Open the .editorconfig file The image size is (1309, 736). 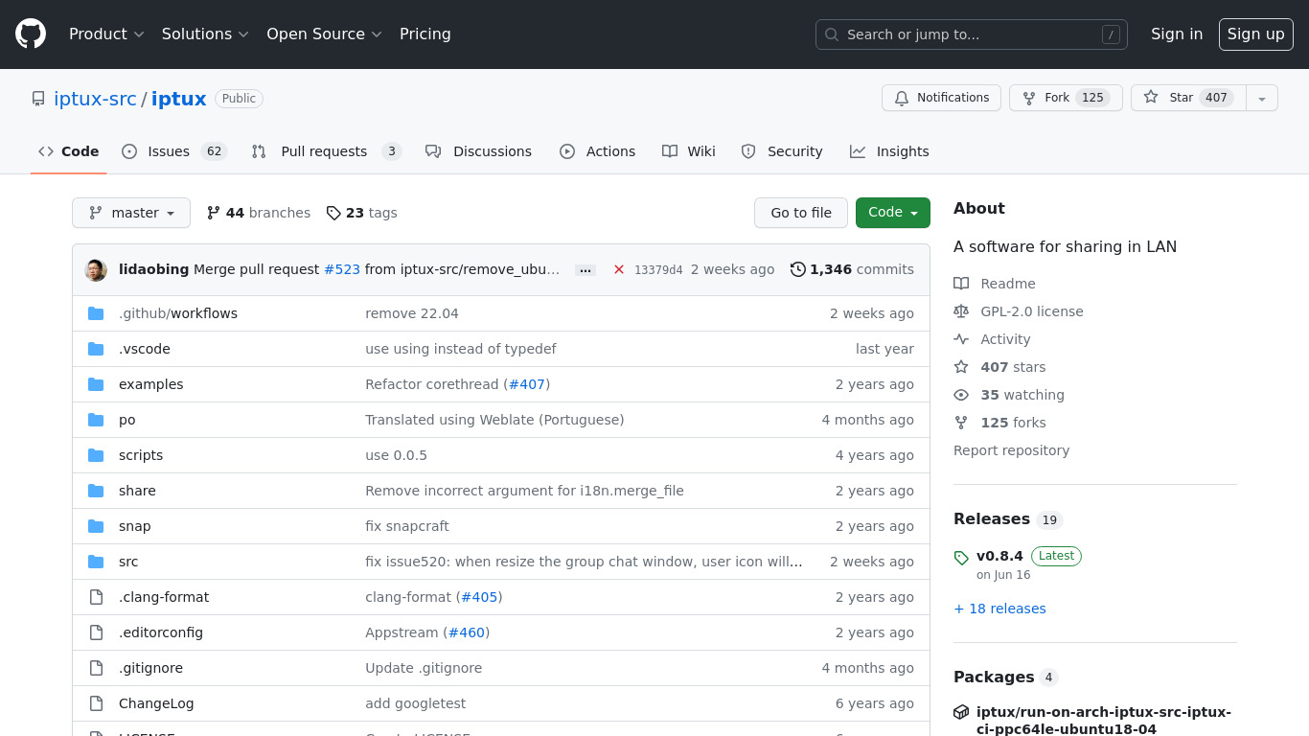(161, 632)
